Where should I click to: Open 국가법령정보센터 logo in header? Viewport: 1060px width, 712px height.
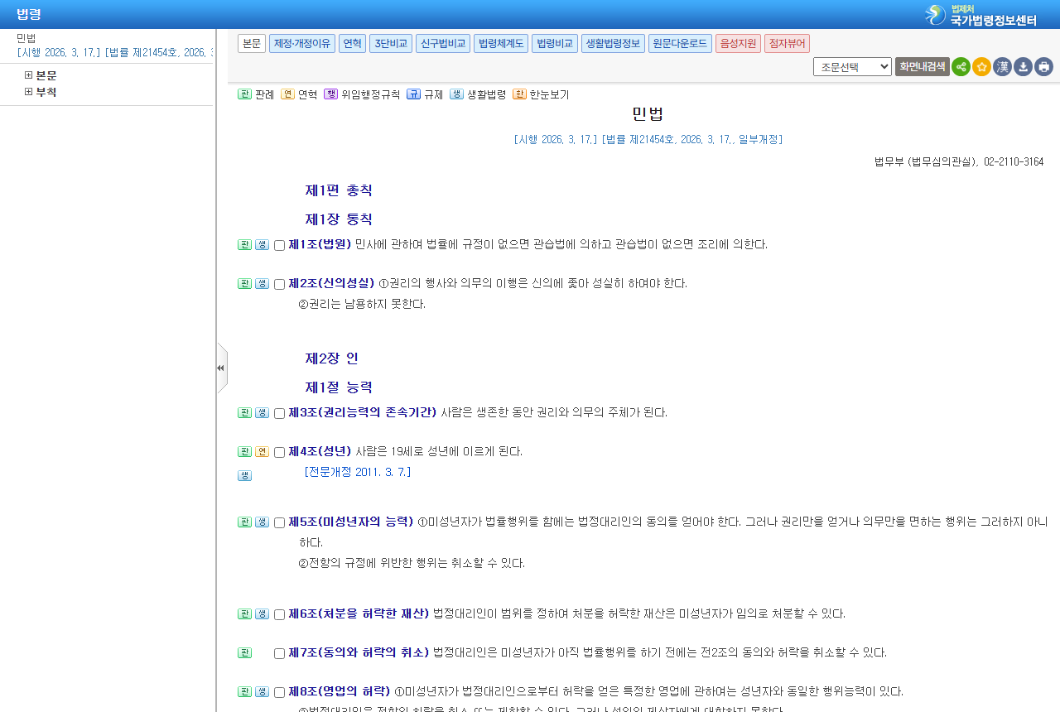[x=981, y=15]
